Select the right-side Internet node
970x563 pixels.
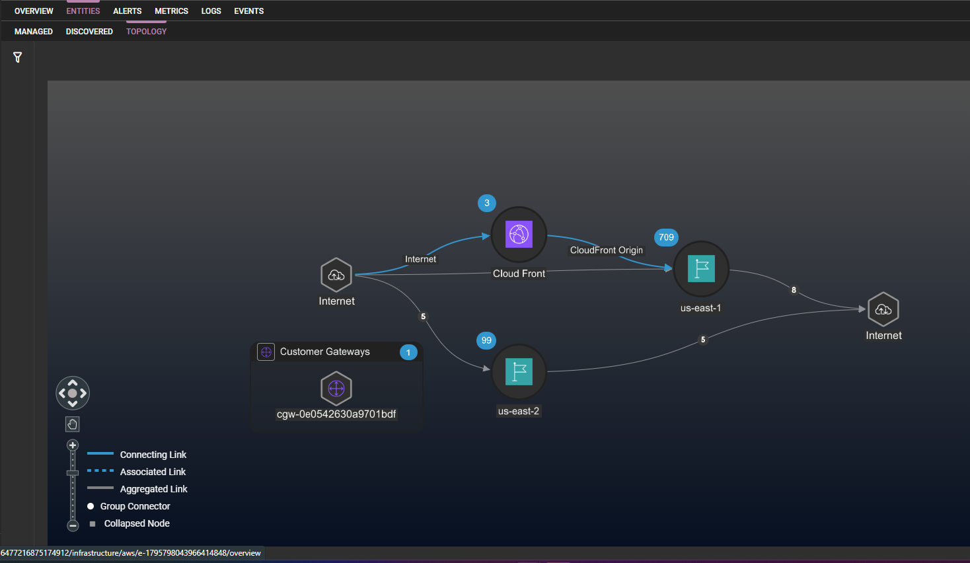click(x=883, y=309)
